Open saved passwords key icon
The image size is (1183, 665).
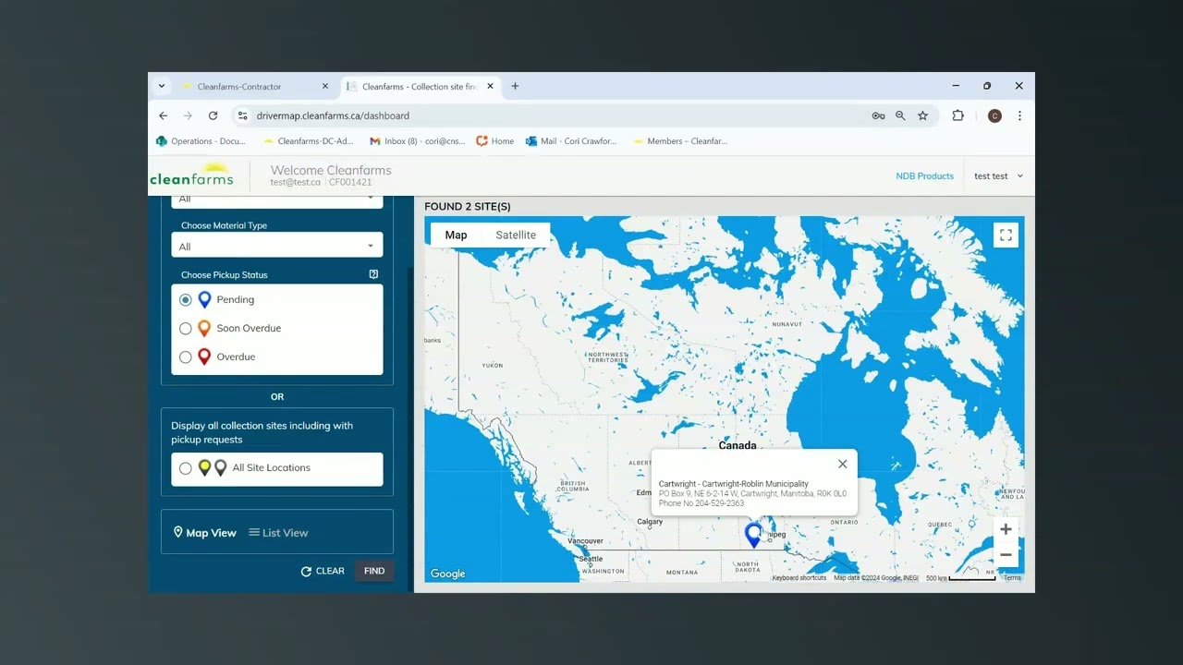pos(878,115)
